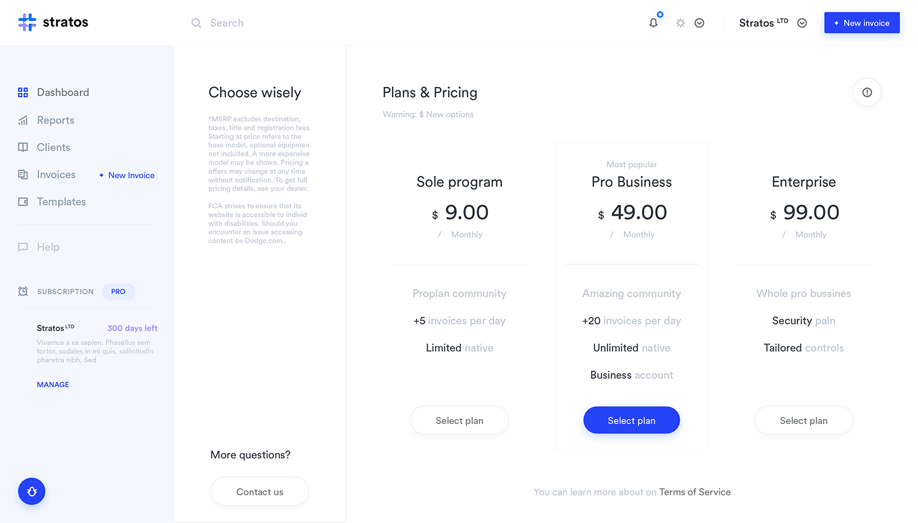The image size is (918, 523).
Task: Open Dashboard from the sidebar
Action: (x=63, y=92)
